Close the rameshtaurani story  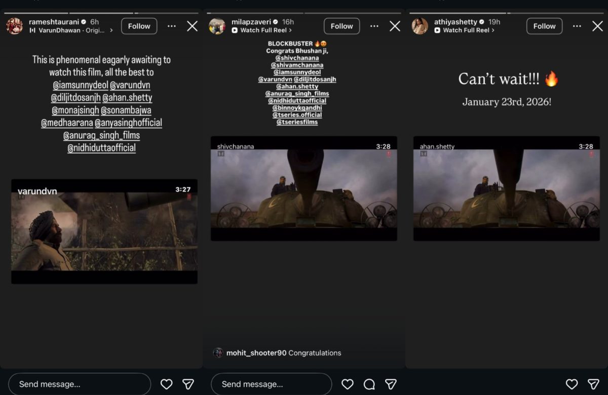(x=192, y=26)
